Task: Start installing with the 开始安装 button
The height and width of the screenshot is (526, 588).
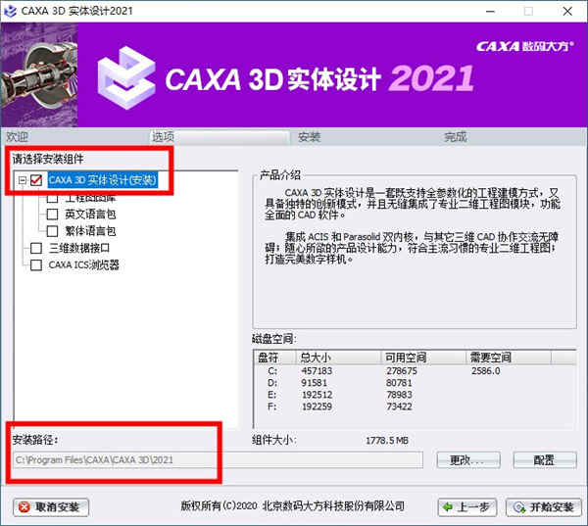Action: pyautogui.click(x=544, y=507)
